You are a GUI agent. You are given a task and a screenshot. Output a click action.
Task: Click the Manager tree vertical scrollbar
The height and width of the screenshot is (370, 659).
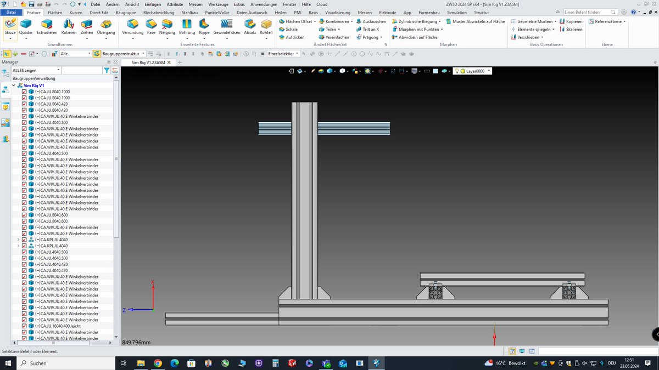116,159
